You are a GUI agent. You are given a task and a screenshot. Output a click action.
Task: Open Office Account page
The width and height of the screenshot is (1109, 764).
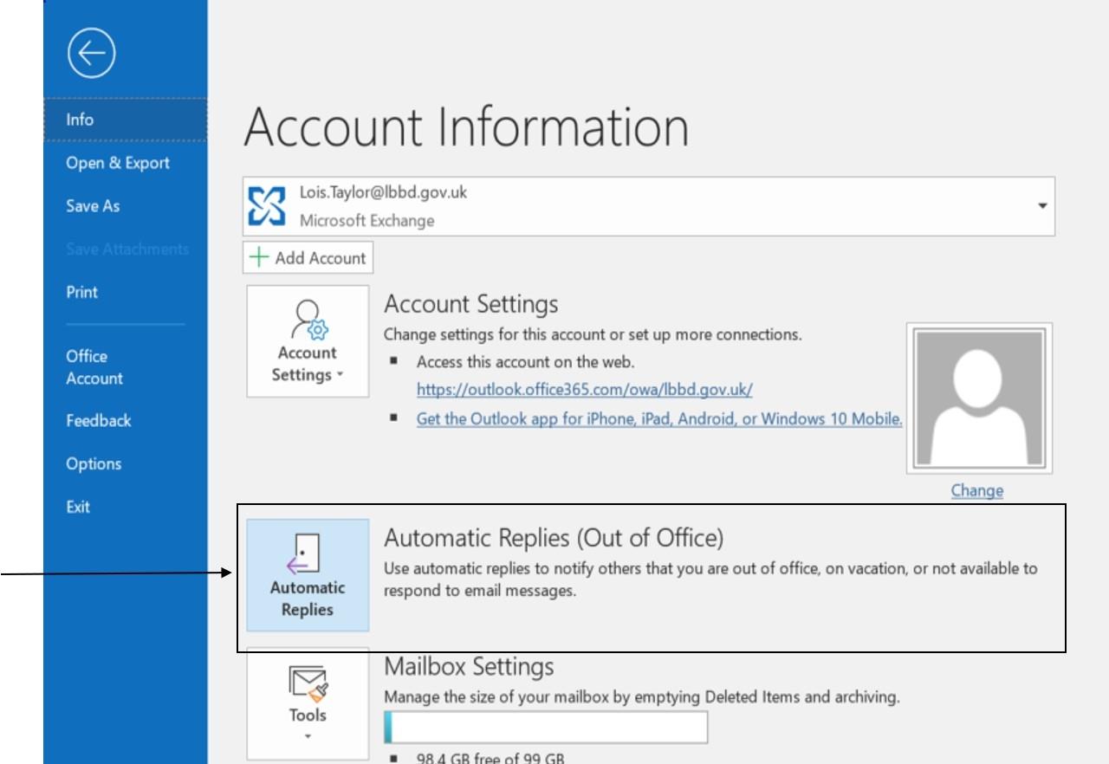tap(94, 367)
